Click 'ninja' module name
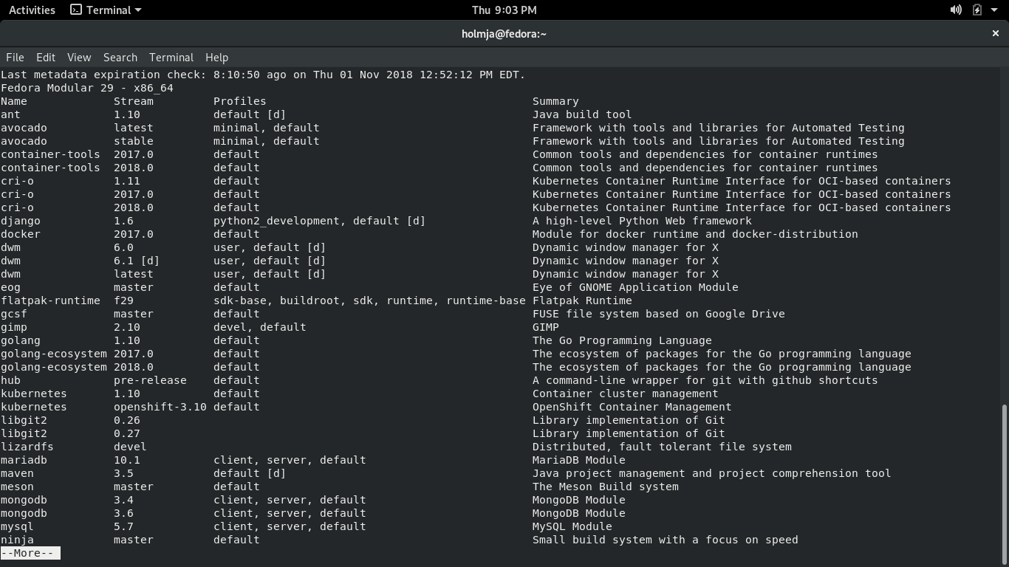The image size is (1009, 567). 17,540
